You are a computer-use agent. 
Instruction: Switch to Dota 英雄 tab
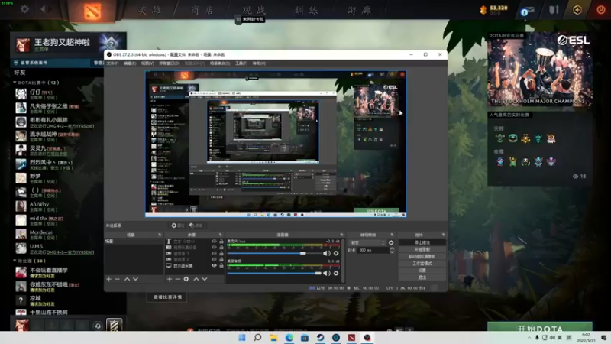pos(150,10)
